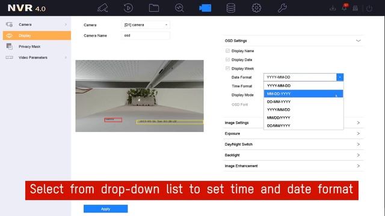
Task: Select the blue Camera management icon
Action: point(205,8)
